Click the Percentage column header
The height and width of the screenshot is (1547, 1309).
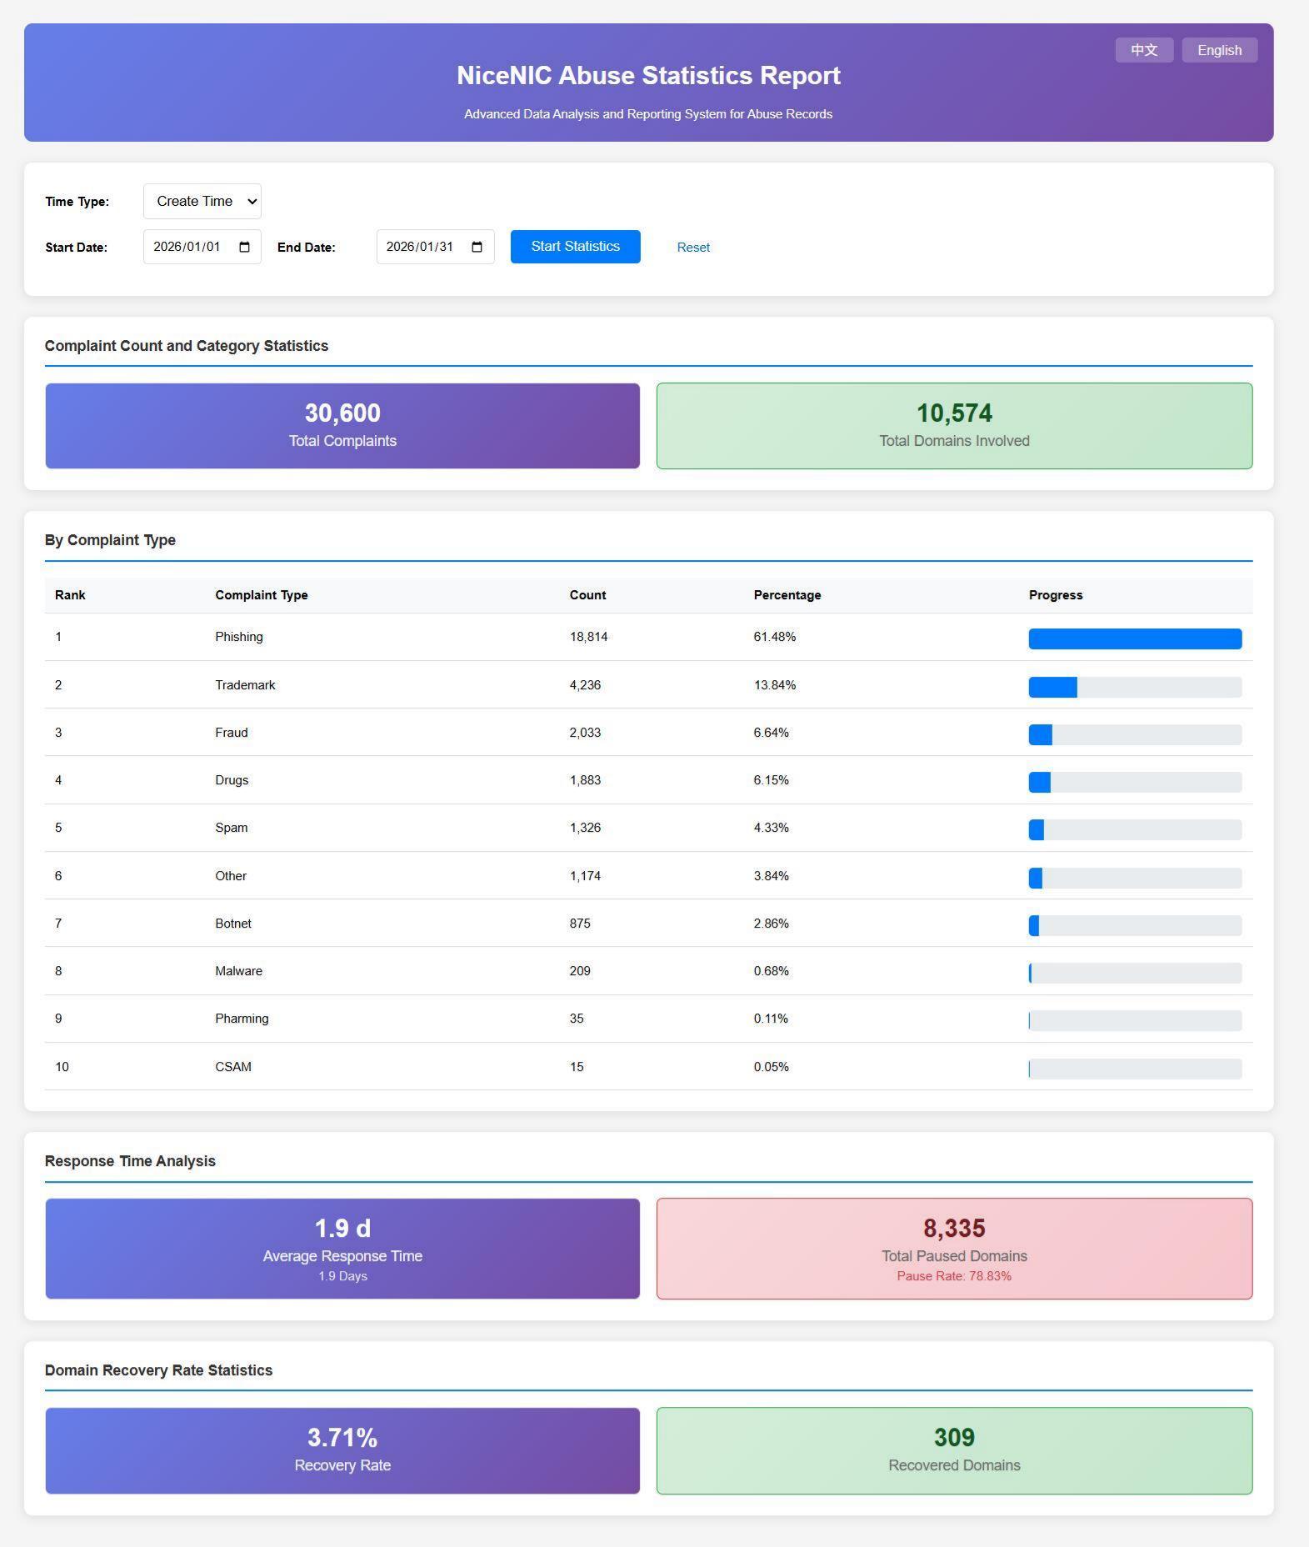[787, 595]
